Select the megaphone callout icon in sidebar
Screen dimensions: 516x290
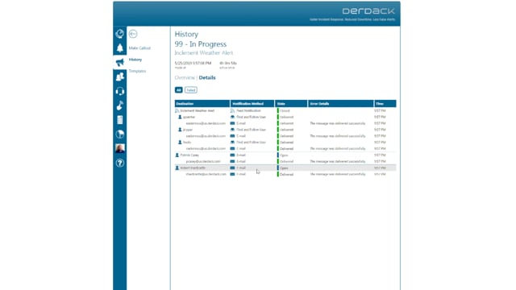pos(120,63)
